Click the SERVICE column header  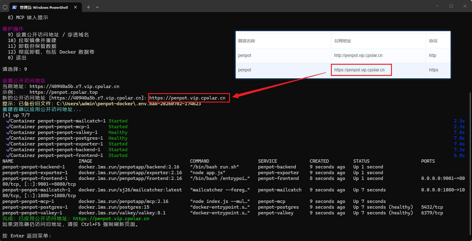(x=267, y=161)
